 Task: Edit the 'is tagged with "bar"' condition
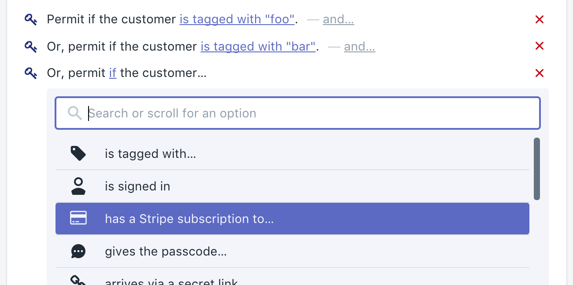pyautogui.click(x=258, y=47)
